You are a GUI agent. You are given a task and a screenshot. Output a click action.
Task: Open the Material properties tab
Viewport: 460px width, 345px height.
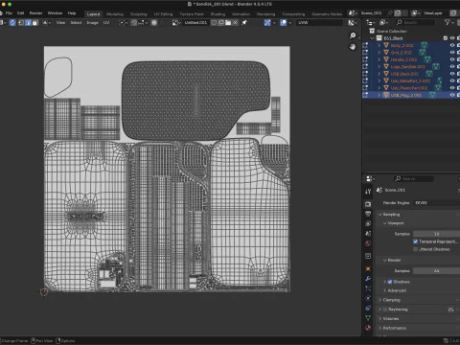(x=368, y=328)
